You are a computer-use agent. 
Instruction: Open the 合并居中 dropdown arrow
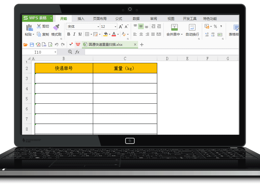182,34
